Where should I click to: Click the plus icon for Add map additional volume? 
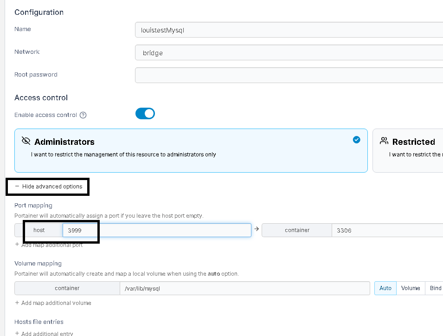point(17,303)
